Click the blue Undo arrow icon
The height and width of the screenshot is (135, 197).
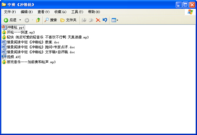[x=105, y=20]
